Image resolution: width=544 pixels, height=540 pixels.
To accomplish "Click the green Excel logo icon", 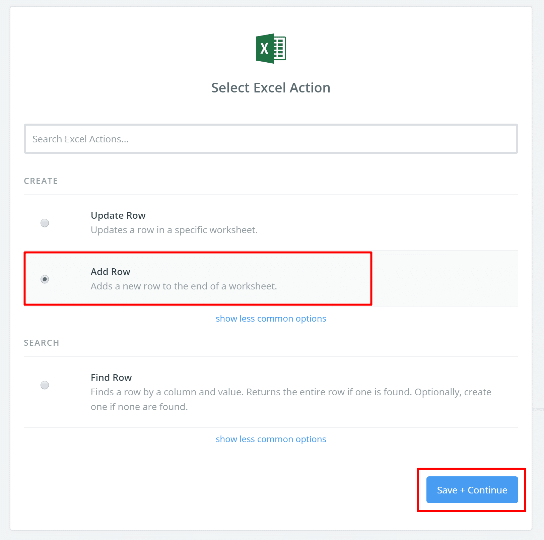I will 271,49.
